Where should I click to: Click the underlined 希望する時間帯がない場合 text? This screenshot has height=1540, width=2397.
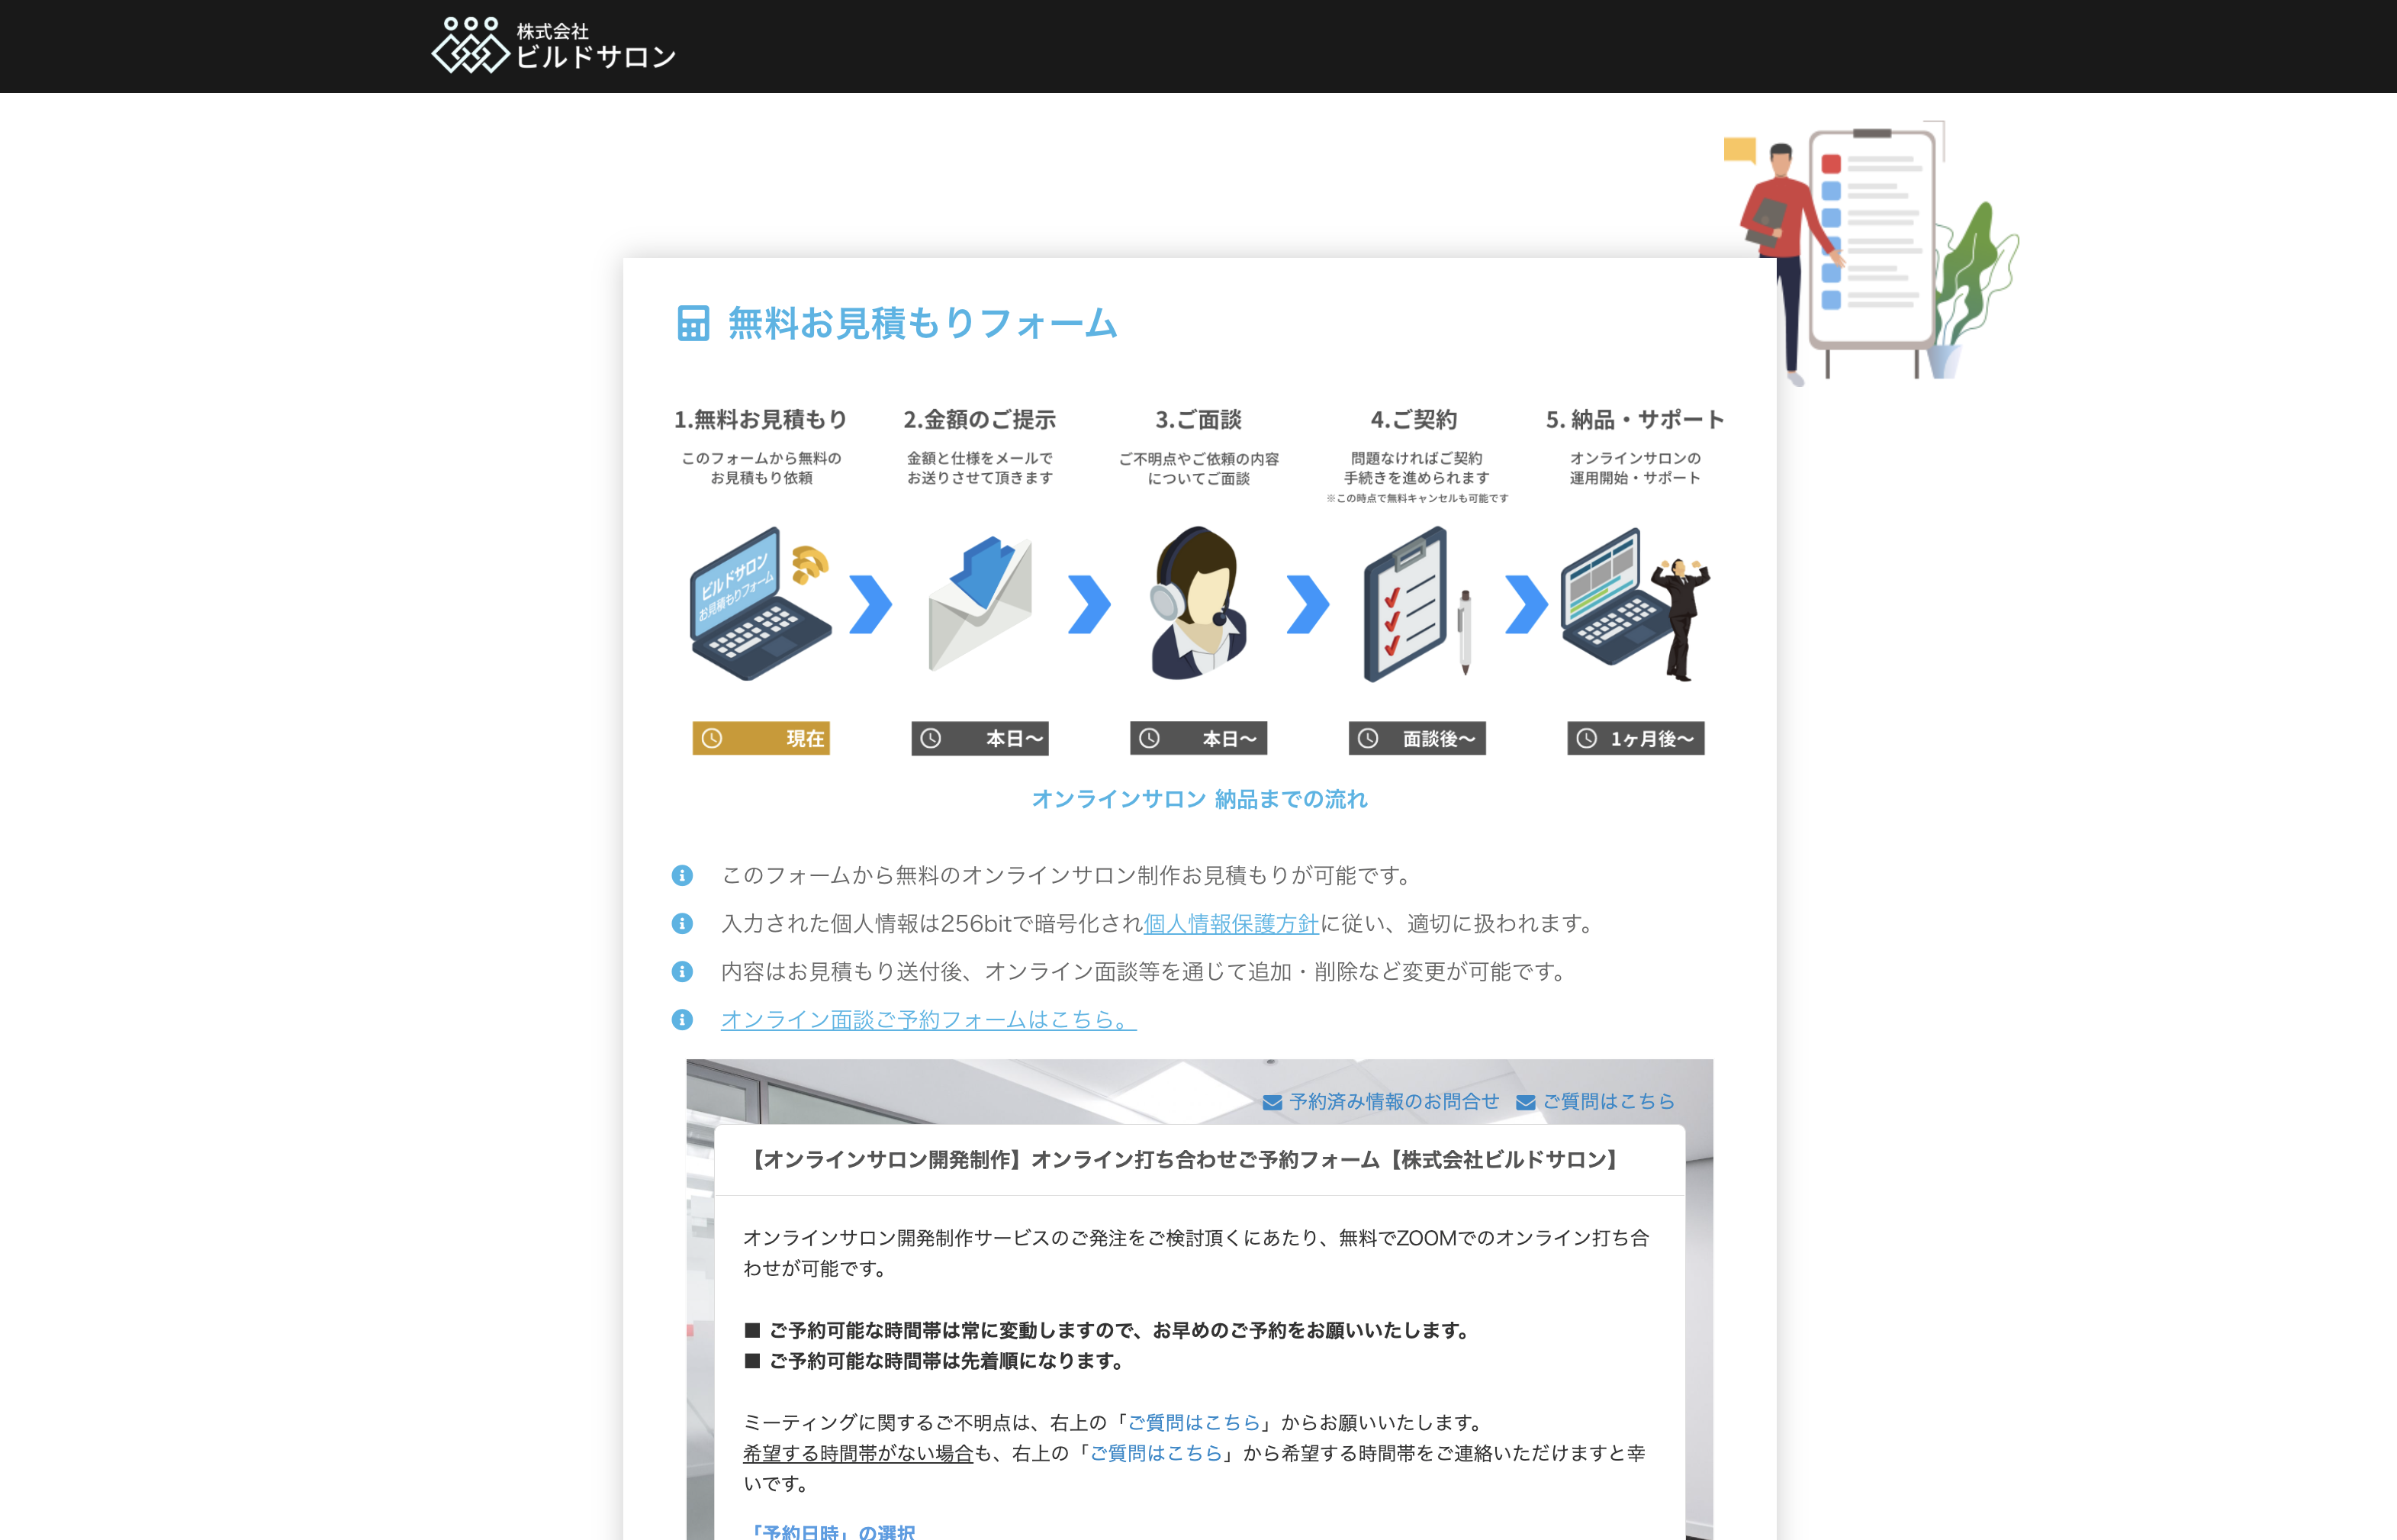pyautogui.click(x=857, y=1455)
